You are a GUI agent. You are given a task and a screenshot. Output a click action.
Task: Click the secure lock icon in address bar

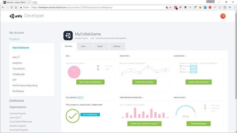coord(21,7)
